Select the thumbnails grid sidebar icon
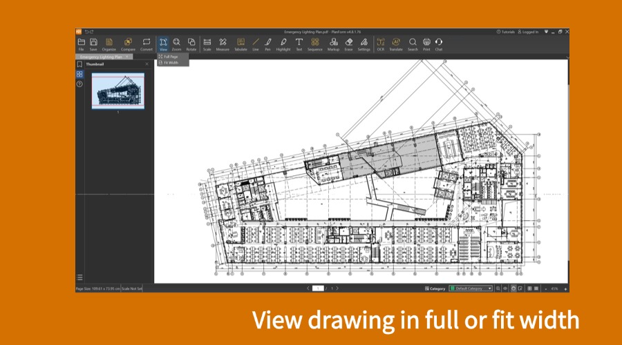This screenshot has height=345, width=622. [x=79, y=74]
